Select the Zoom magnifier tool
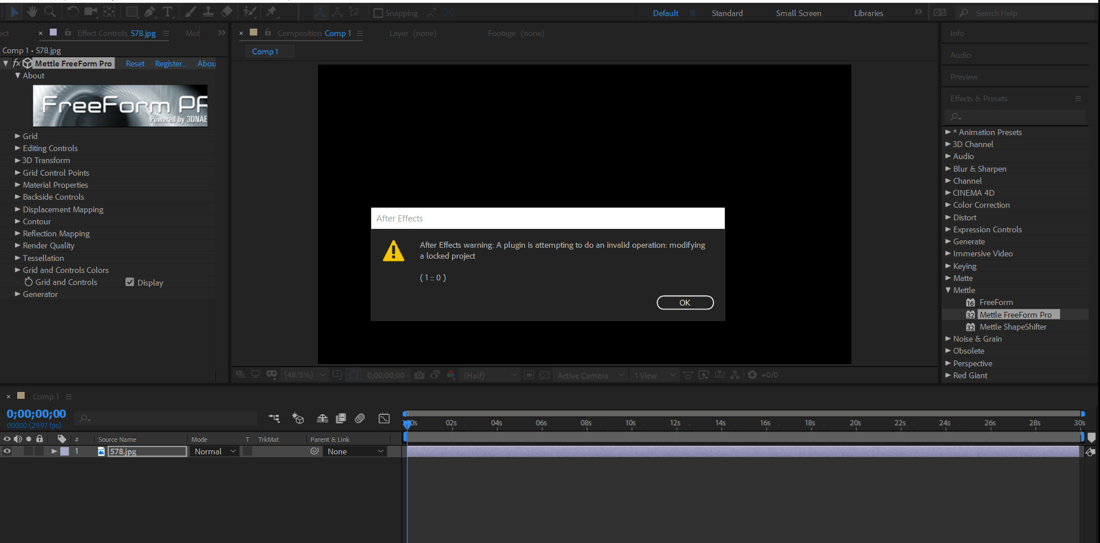The image size is (1100, 543). click(x=50, y=11)
